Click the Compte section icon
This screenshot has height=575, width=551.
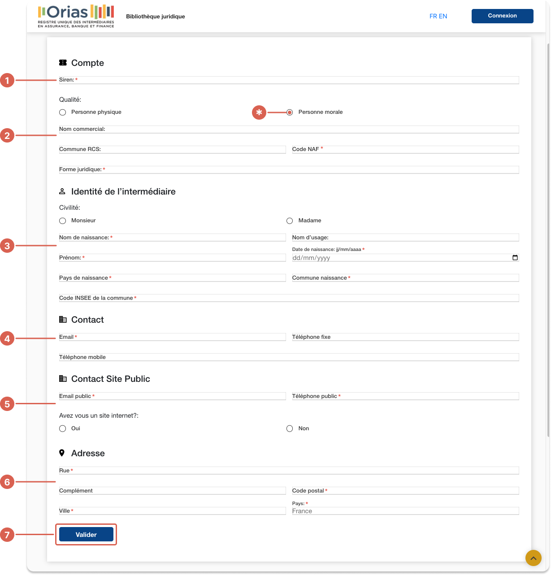click(x=63, y=62)
